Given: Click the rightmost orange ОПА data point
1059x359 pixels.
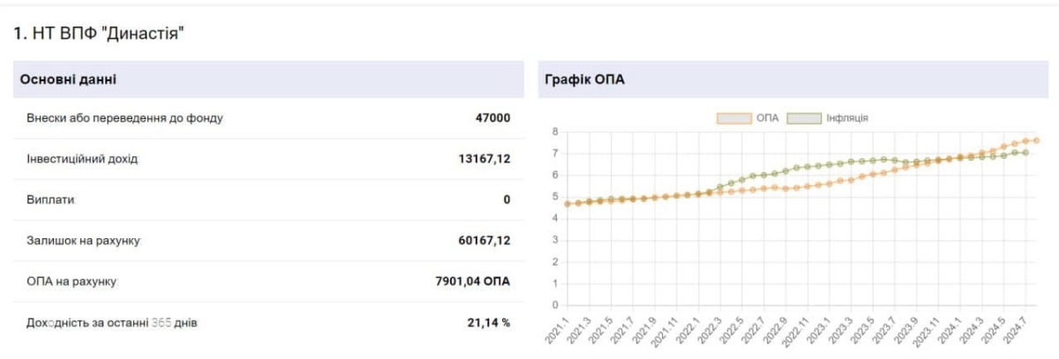Looking at the screenshot, I should [1036, 140].
